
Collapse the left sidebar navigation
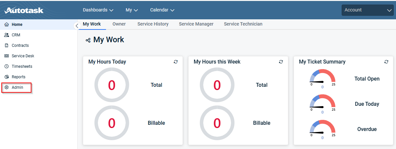point(77,26)
